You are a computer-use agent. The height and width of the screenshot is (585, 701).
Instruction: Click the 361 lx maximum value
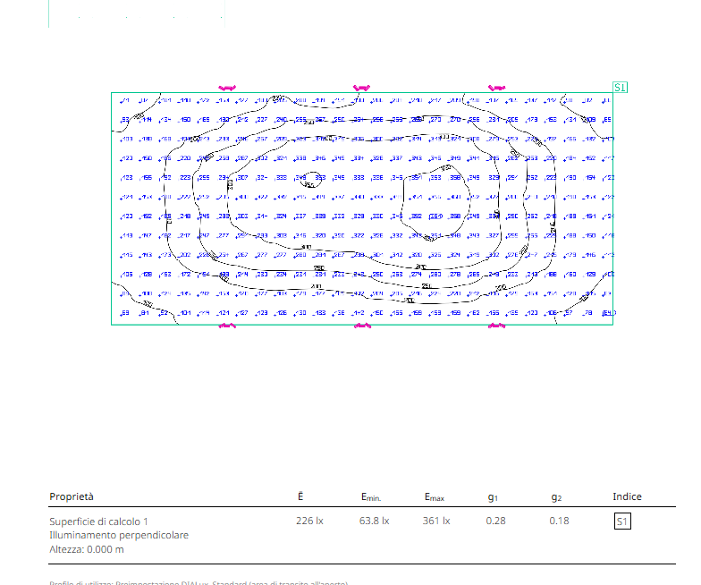(435, 521)
